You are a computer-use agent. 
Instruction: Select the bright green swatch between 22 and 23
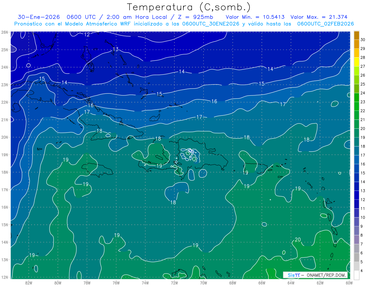(x=356, y=106)
